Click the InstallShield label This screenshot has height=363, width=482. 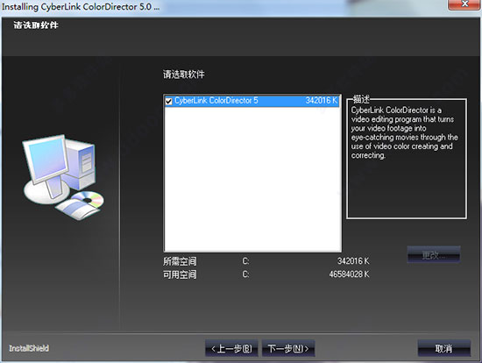29,348
